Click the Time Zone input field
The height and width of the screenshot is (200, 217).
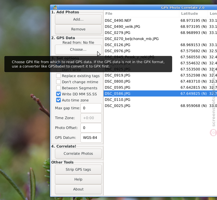click(91, 118)
